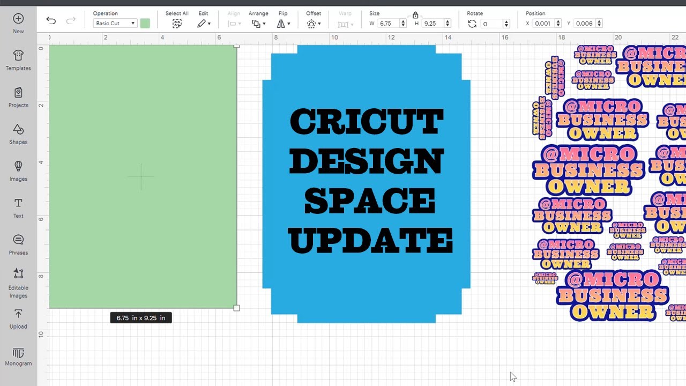Click the Rotate stepper arrows
The image size is (686, 386).
click(506, 24)
